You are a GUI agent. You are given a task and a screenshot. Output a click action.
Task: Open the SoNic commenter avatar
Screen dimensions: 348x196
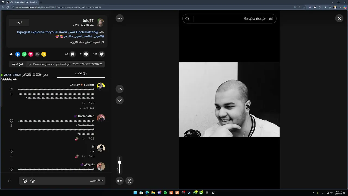(x=101, y=87)
